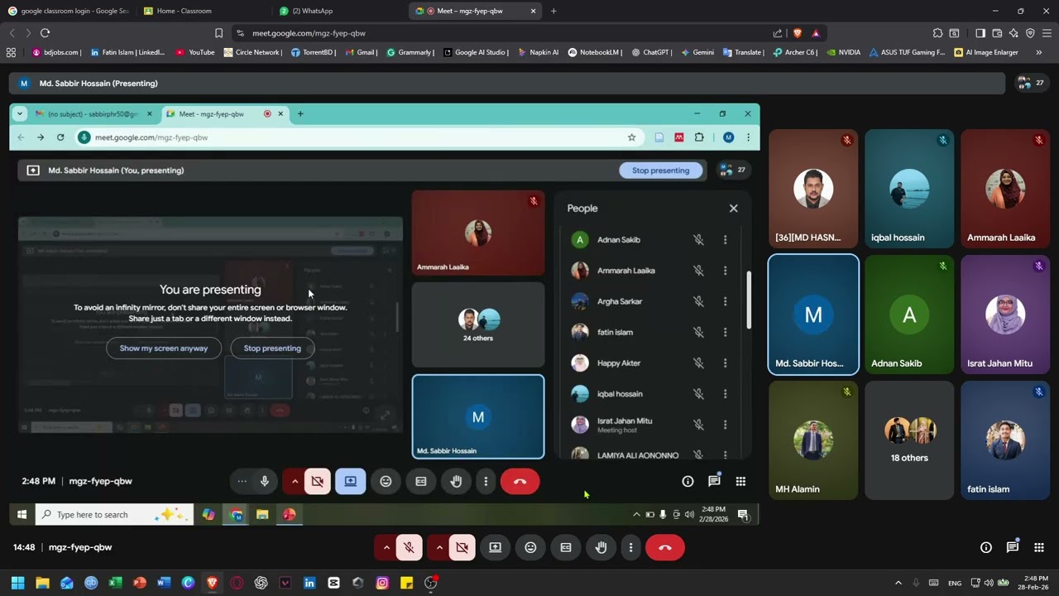
Task: Raise hand in outer Meet toolbar
Action: (601, 547)
